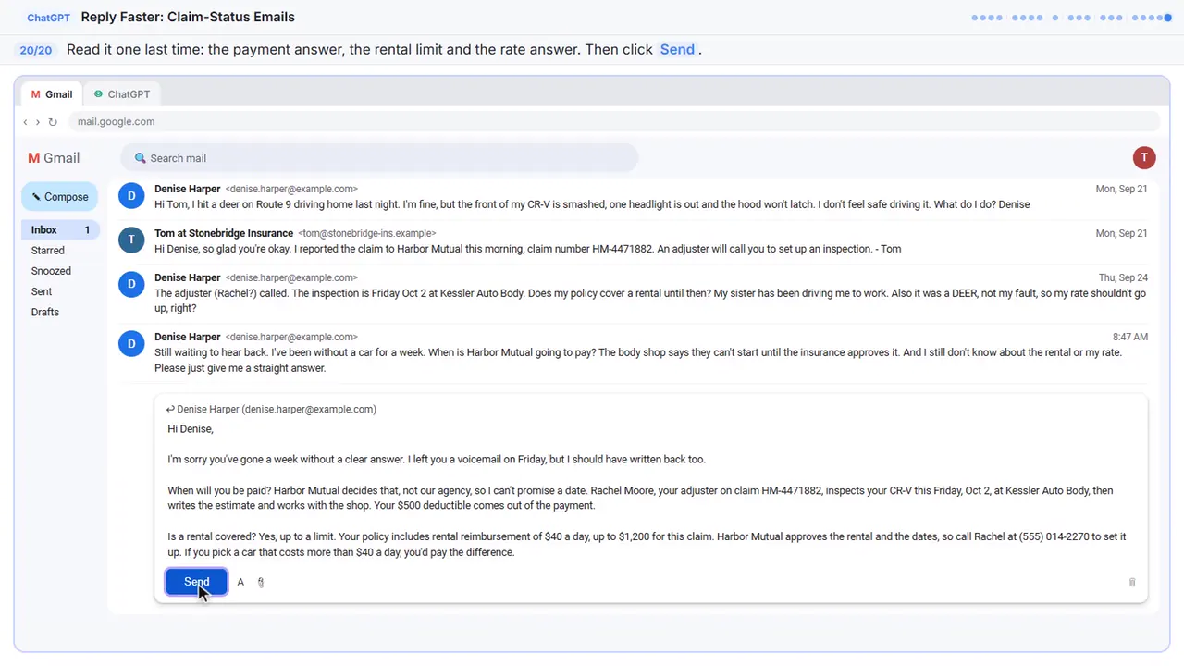Click Tom at Stonebridge Insurance sender name
This screenshot has width=1184, height=666.
tap(224, 233)
